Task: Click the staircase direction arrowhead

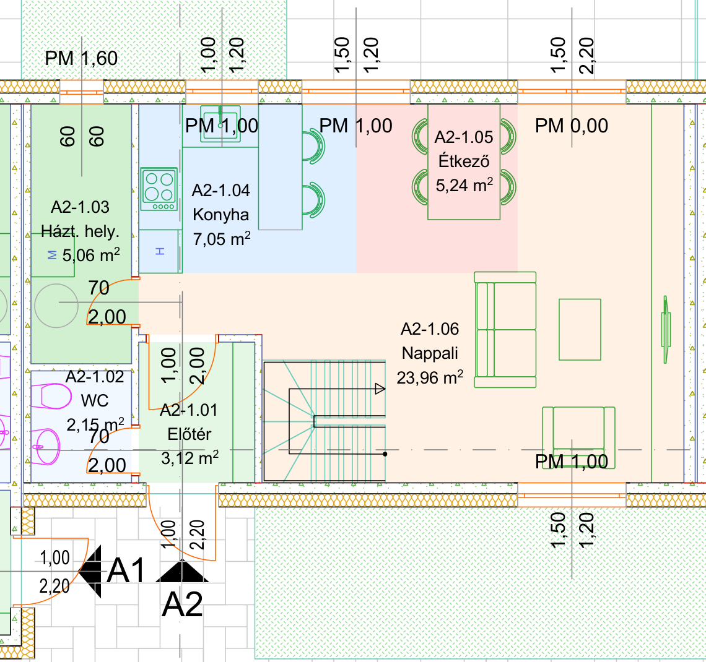Action: 380,389
